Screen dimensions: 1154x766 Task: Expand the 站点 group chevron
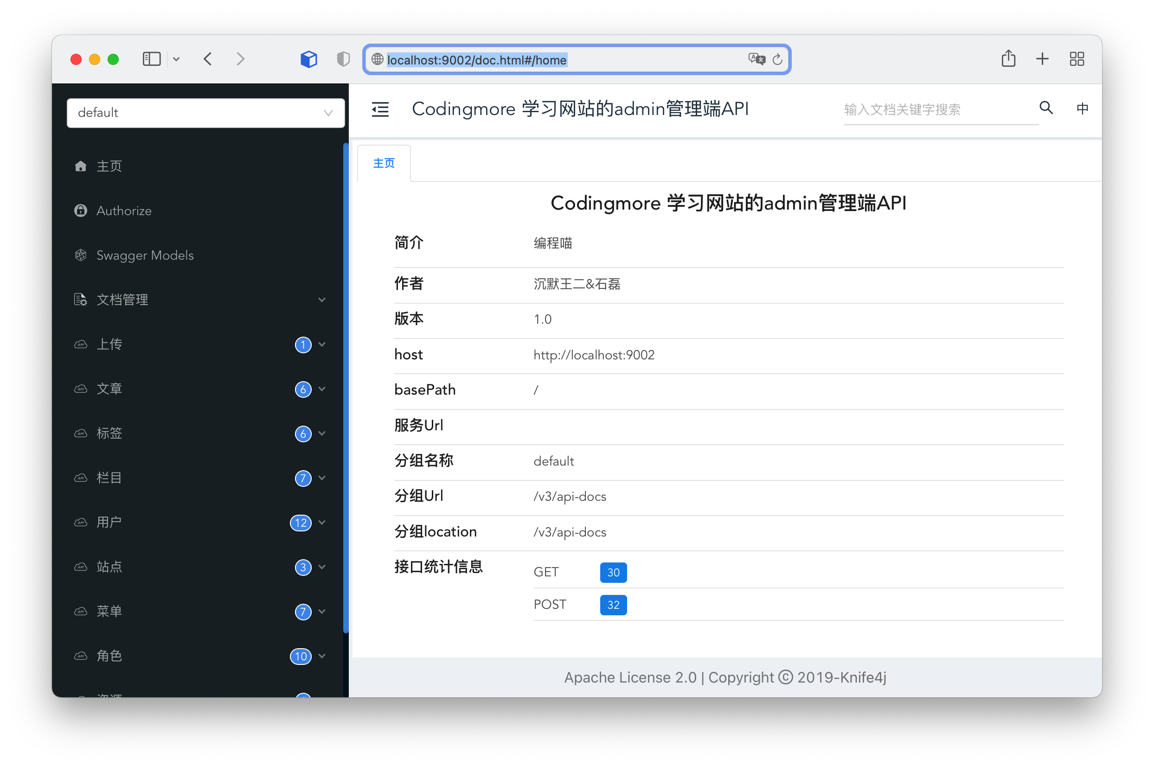click(x=322, y=567)
